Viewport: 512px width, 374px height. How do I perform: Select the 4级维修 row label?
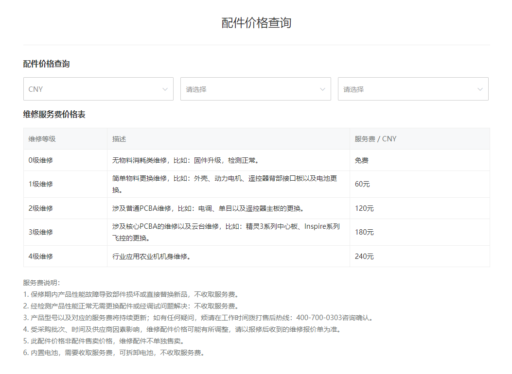41,256
